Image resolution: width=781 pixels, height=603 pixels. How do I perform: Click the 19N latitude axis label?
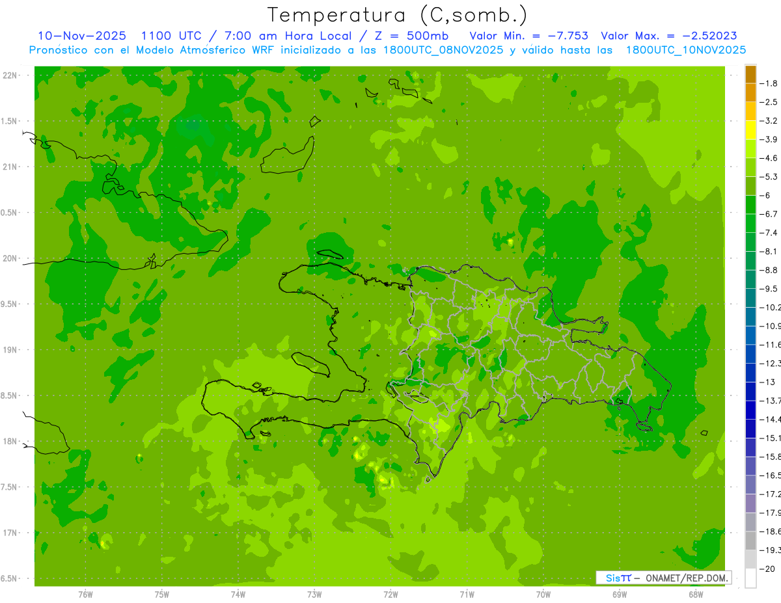[x=10, y=350]
